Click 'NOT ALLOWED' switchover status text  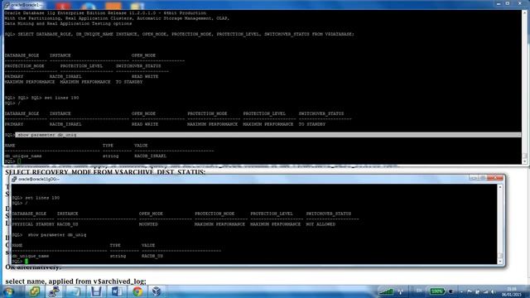(320, 224)
